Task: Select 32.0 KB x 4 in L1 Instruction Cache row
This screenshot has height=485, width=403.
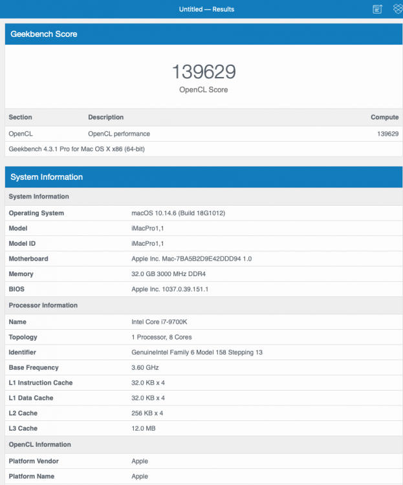Action: point(148,383)
